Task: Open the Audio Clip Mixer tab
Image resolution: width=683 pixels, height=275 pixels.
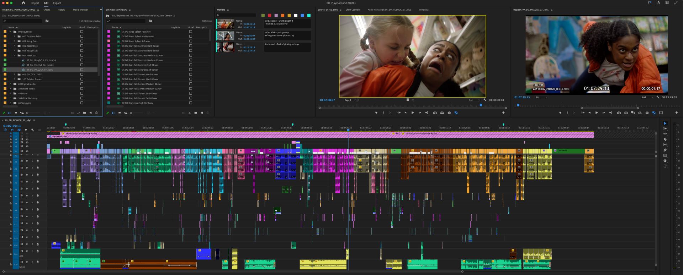Action: point(389,10)
